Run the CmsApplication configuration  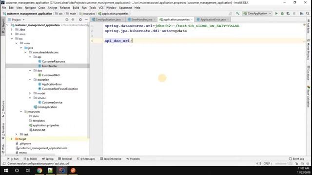pyautogui.click(x=276, y=14)
